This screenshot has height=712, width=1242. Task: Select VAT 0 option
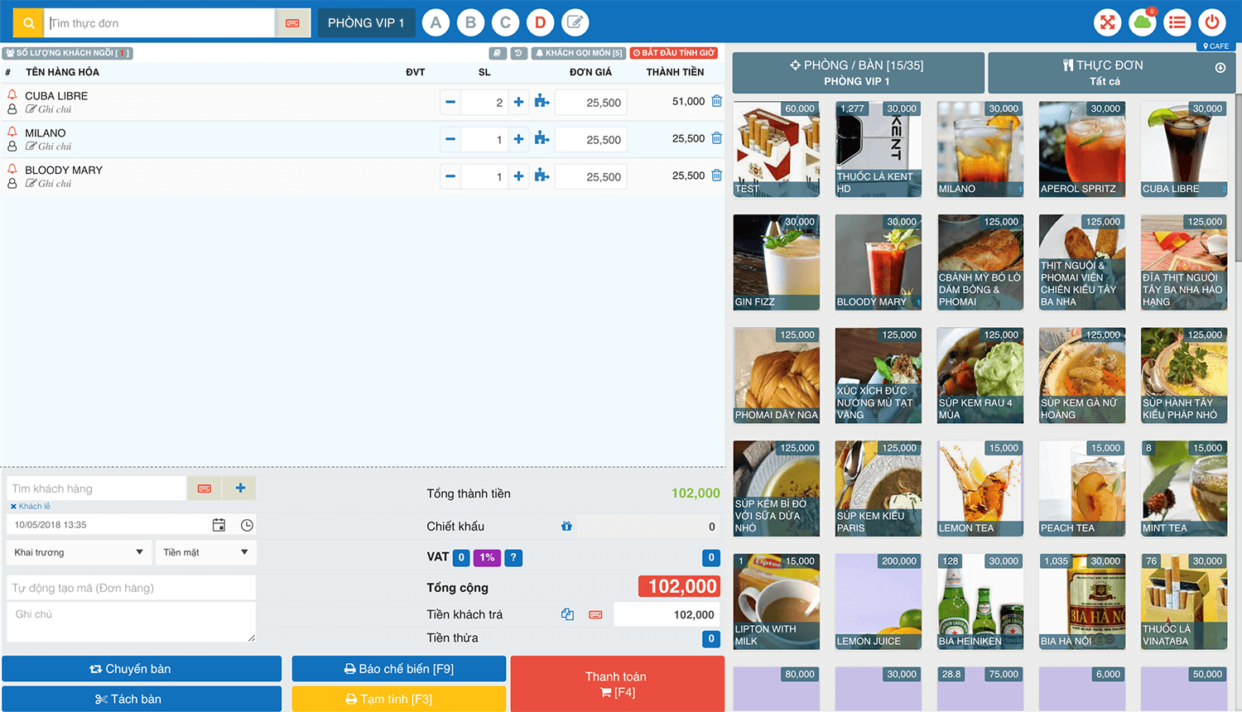[461, 557]
